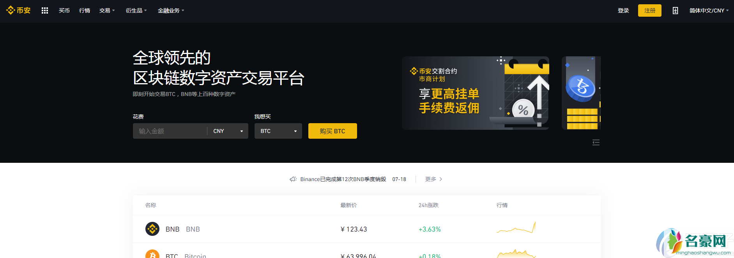Viewport: 734px width, 258px height.
Task: Click the BNB coin icon
Action: click(152, 229)
